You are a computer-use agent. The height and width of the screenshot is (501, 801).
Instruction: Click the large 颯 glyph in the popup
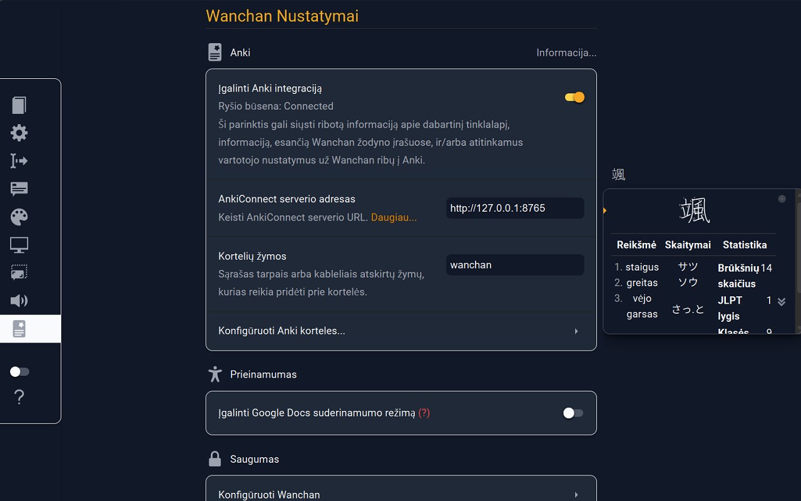[695, 210]
